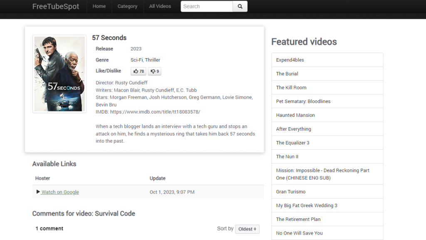Go to Home in the navigation bar
The width and height of the screenshot is (426, 240).
99,6
